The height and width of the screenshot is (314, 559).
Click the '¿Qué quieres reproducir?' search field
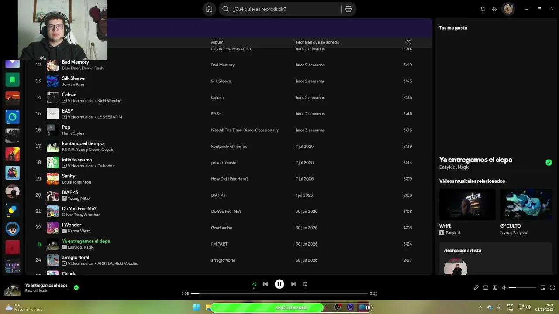pos(287,9)
